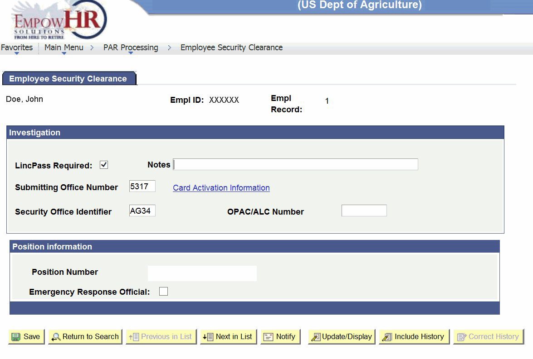Check the Emergency Response Official checkbox
The width and height of the screenshot is (533, 359).
(163, 292)
